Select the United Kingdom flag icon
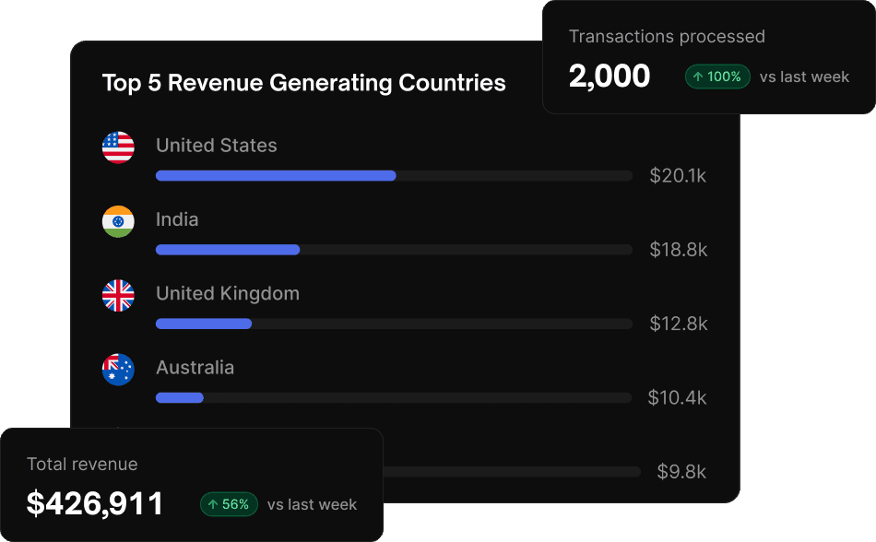 118,295
